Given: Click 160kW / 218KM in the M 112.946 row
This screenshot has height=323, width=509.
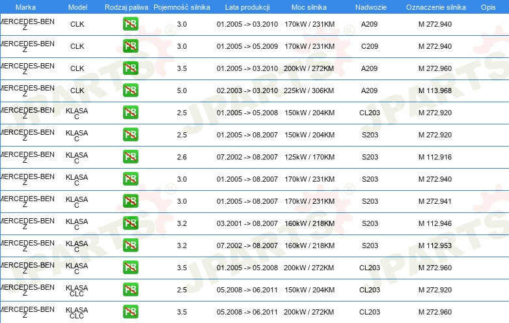Looking at the screenshot, I should [x=309, y=223].
